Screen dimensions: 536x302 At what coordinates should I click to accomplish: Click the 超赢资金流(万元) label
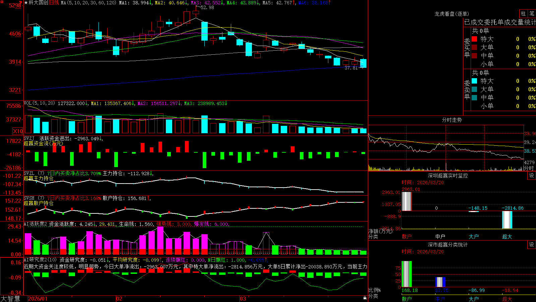click(x=43, y=143)
